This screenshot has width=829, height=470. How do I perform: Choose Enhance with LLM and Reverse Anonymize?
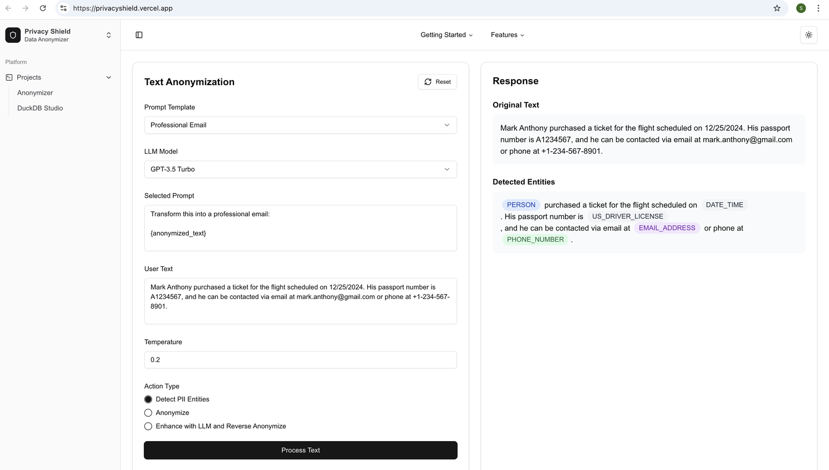(148, 426)
